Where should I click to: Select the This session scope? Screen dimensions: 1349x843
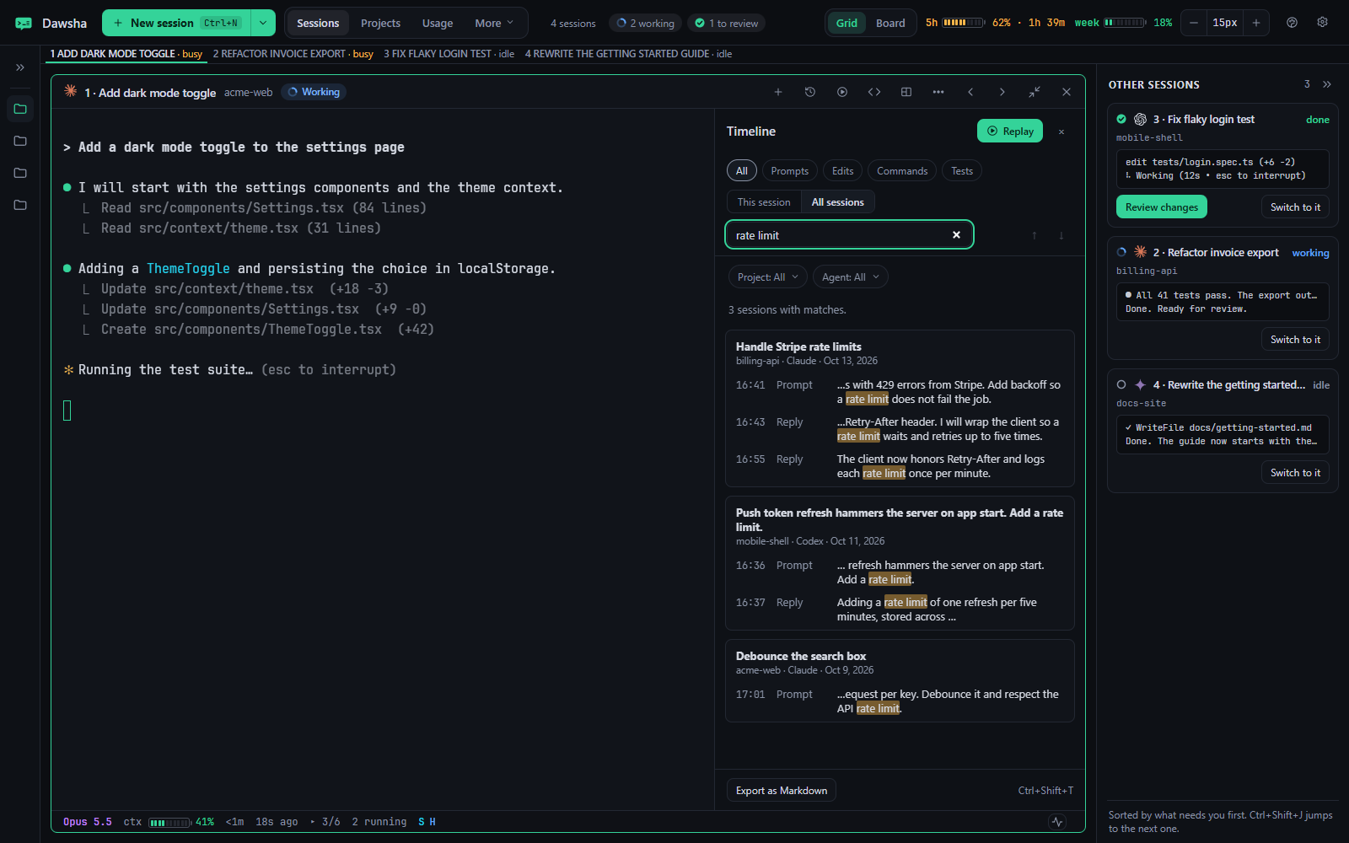pos(764,202)
